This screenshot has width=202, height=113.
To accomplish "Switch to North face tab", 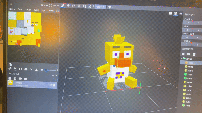I will click(x=12, y=9).
